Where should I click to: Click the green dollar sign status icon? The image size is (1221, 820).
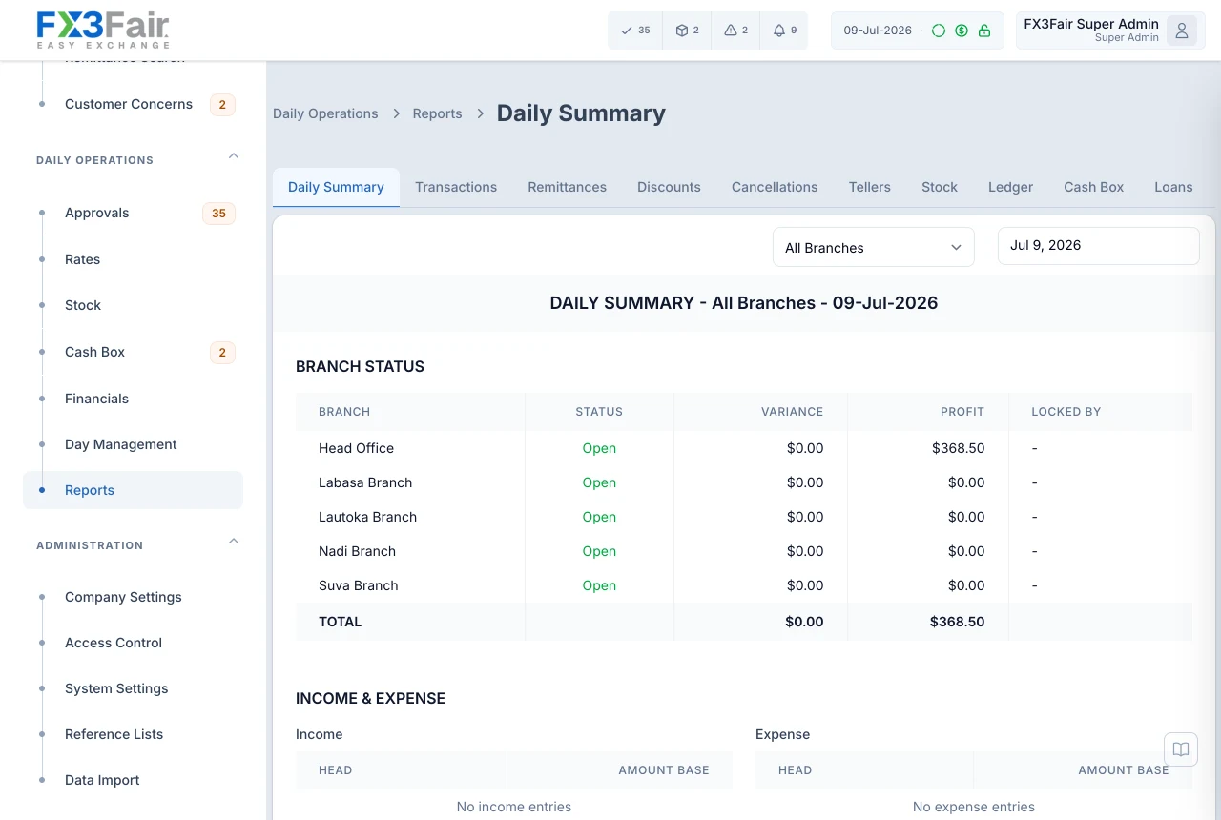[962, 31]
